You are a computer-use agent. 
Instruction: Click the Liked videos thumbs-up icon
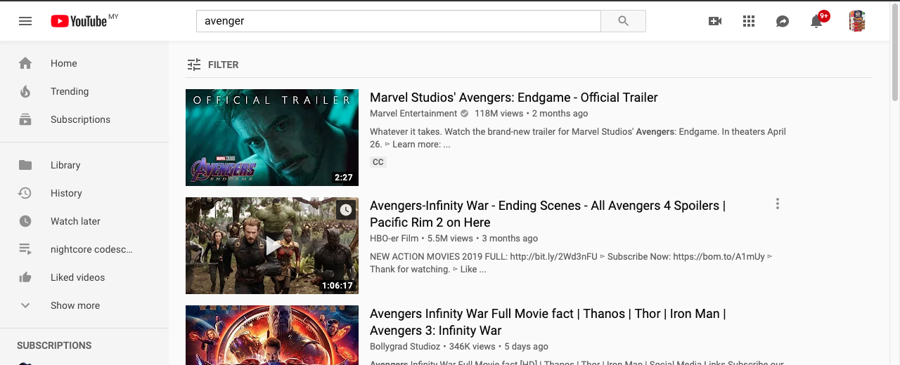tap(25, 277)
